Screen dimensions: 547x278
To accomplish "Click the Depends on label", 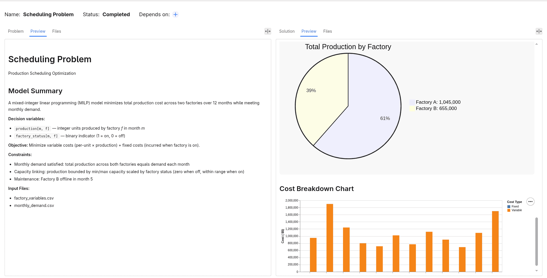I will pyautogui.click(x=154, y=14).
